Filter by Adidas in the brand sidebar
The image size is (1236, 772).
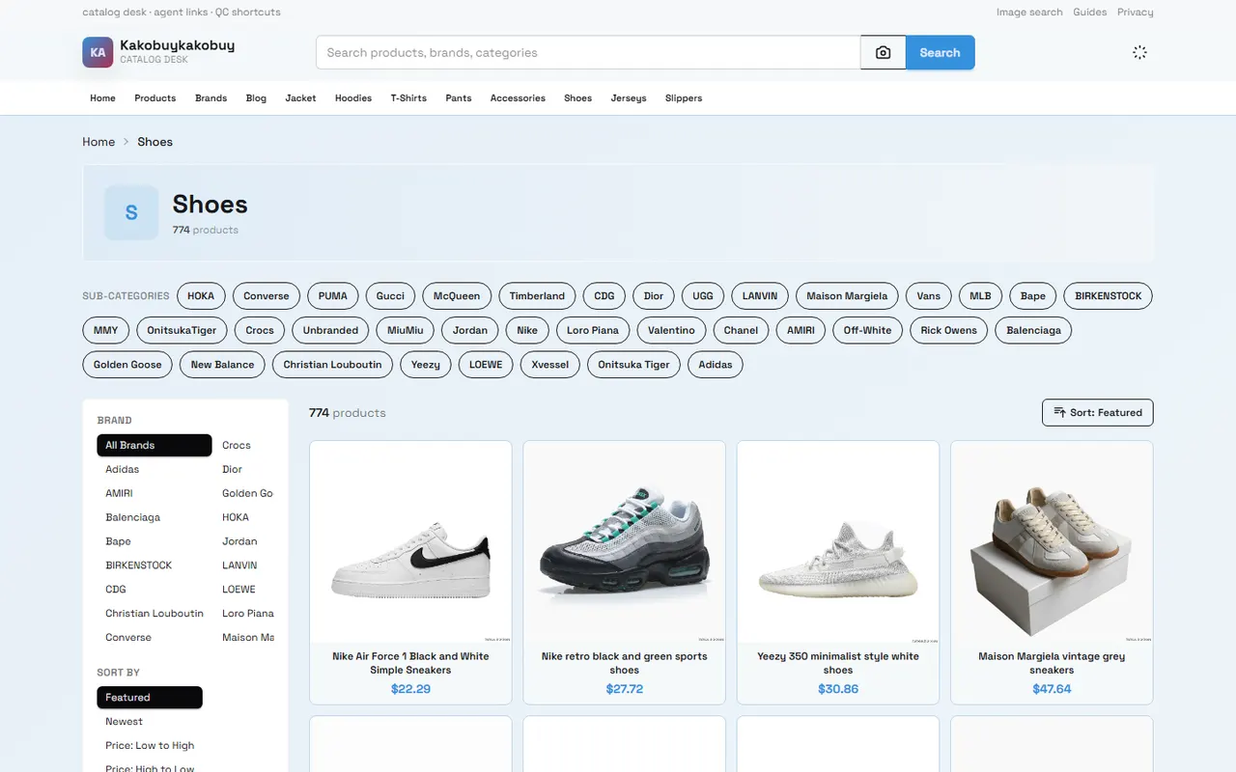(122, 469)
